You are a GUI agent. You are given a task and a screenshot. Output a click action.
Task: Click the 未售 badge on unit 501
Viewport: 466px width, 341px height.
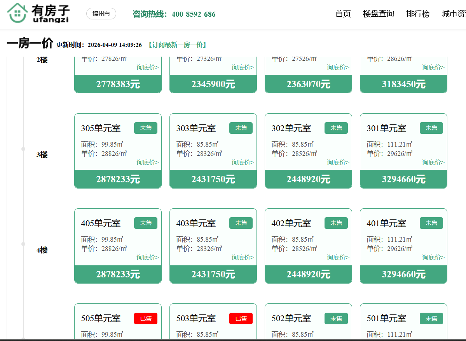coord(431,318)
